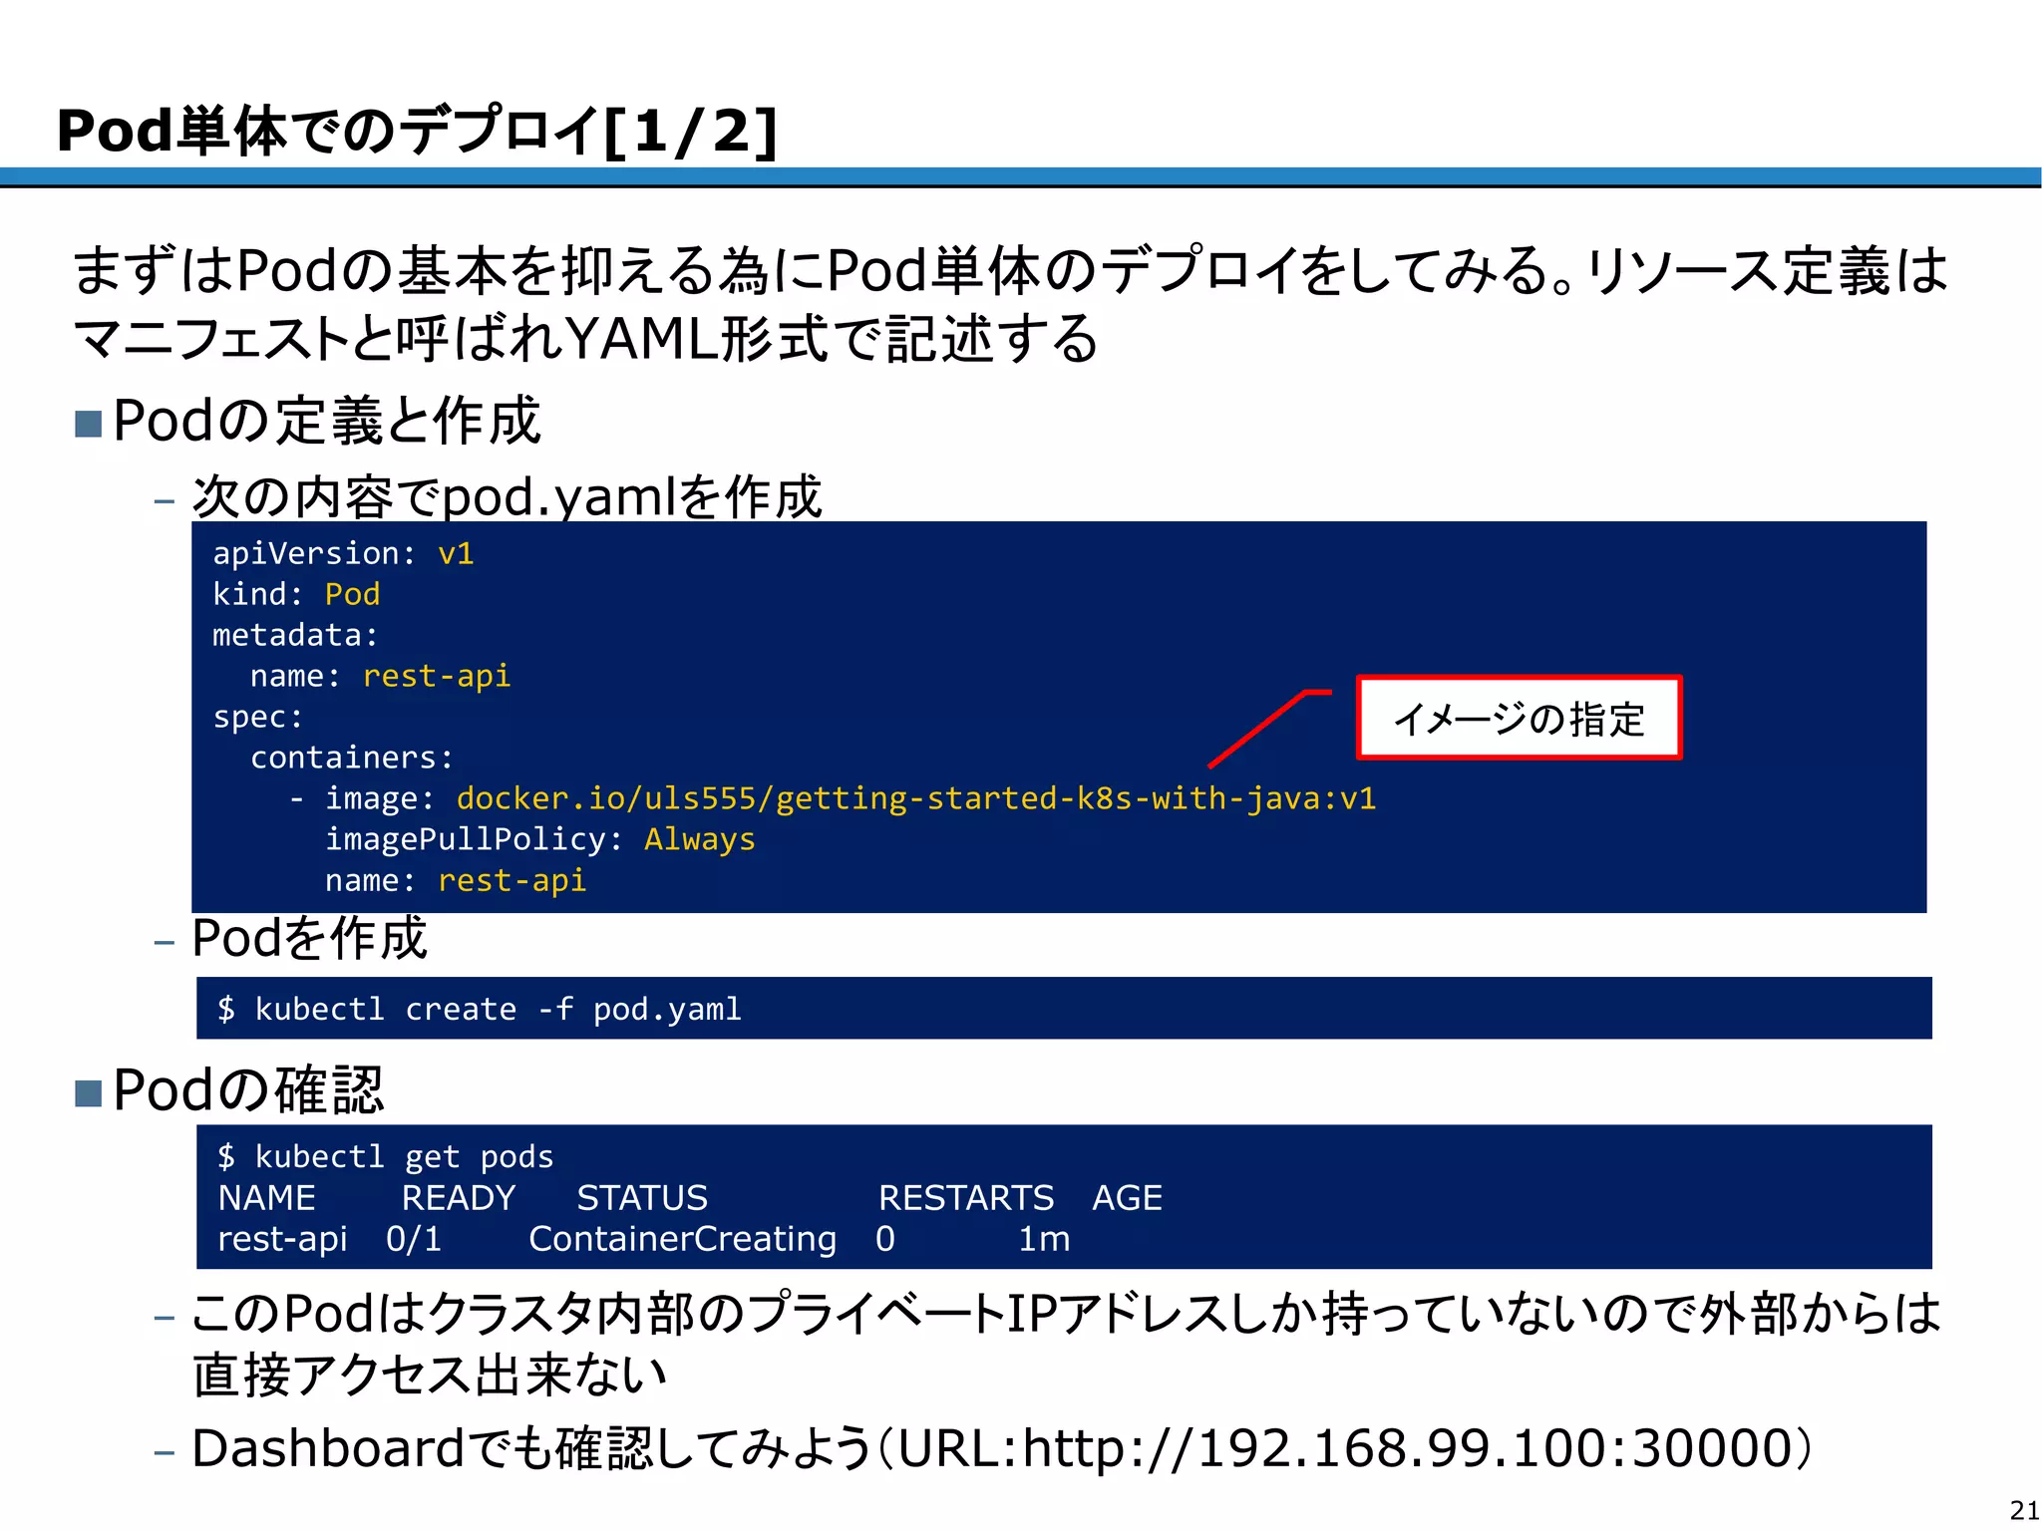The width and height of the screenshot is (2042, 1531).
Task: Click the 'rest-api' pod name in output
Action: [x=283, y=1239]
